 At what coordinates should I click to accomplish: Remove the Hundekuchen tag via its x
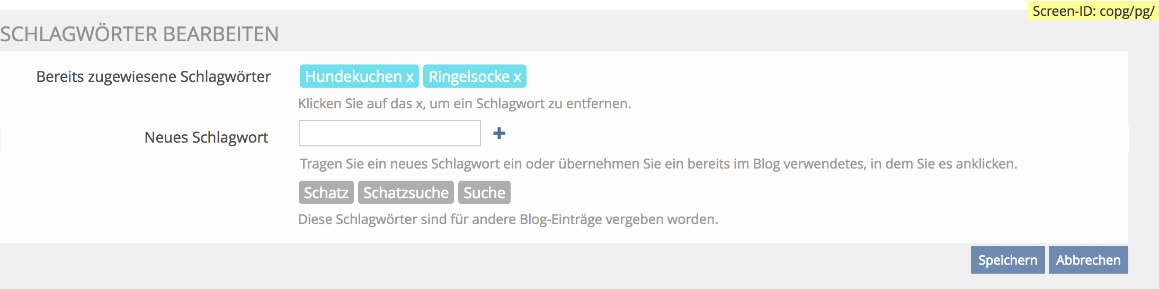point(410,77)
